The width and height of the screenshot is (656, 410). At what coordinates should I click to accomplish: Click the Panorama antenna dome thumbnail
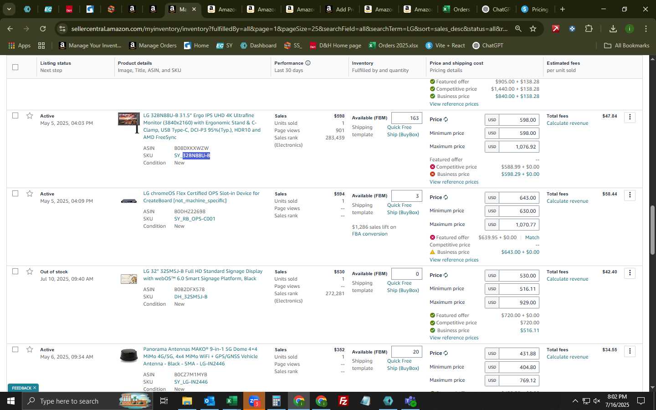click(x=129, y=355)
